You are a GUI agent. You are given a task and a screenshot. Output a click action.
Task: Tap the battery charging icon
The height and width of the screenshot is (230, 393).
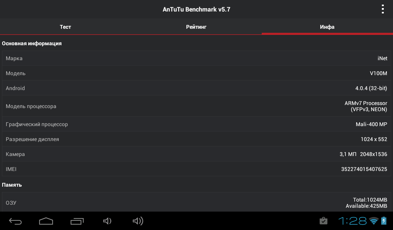(x=384, y=220)
